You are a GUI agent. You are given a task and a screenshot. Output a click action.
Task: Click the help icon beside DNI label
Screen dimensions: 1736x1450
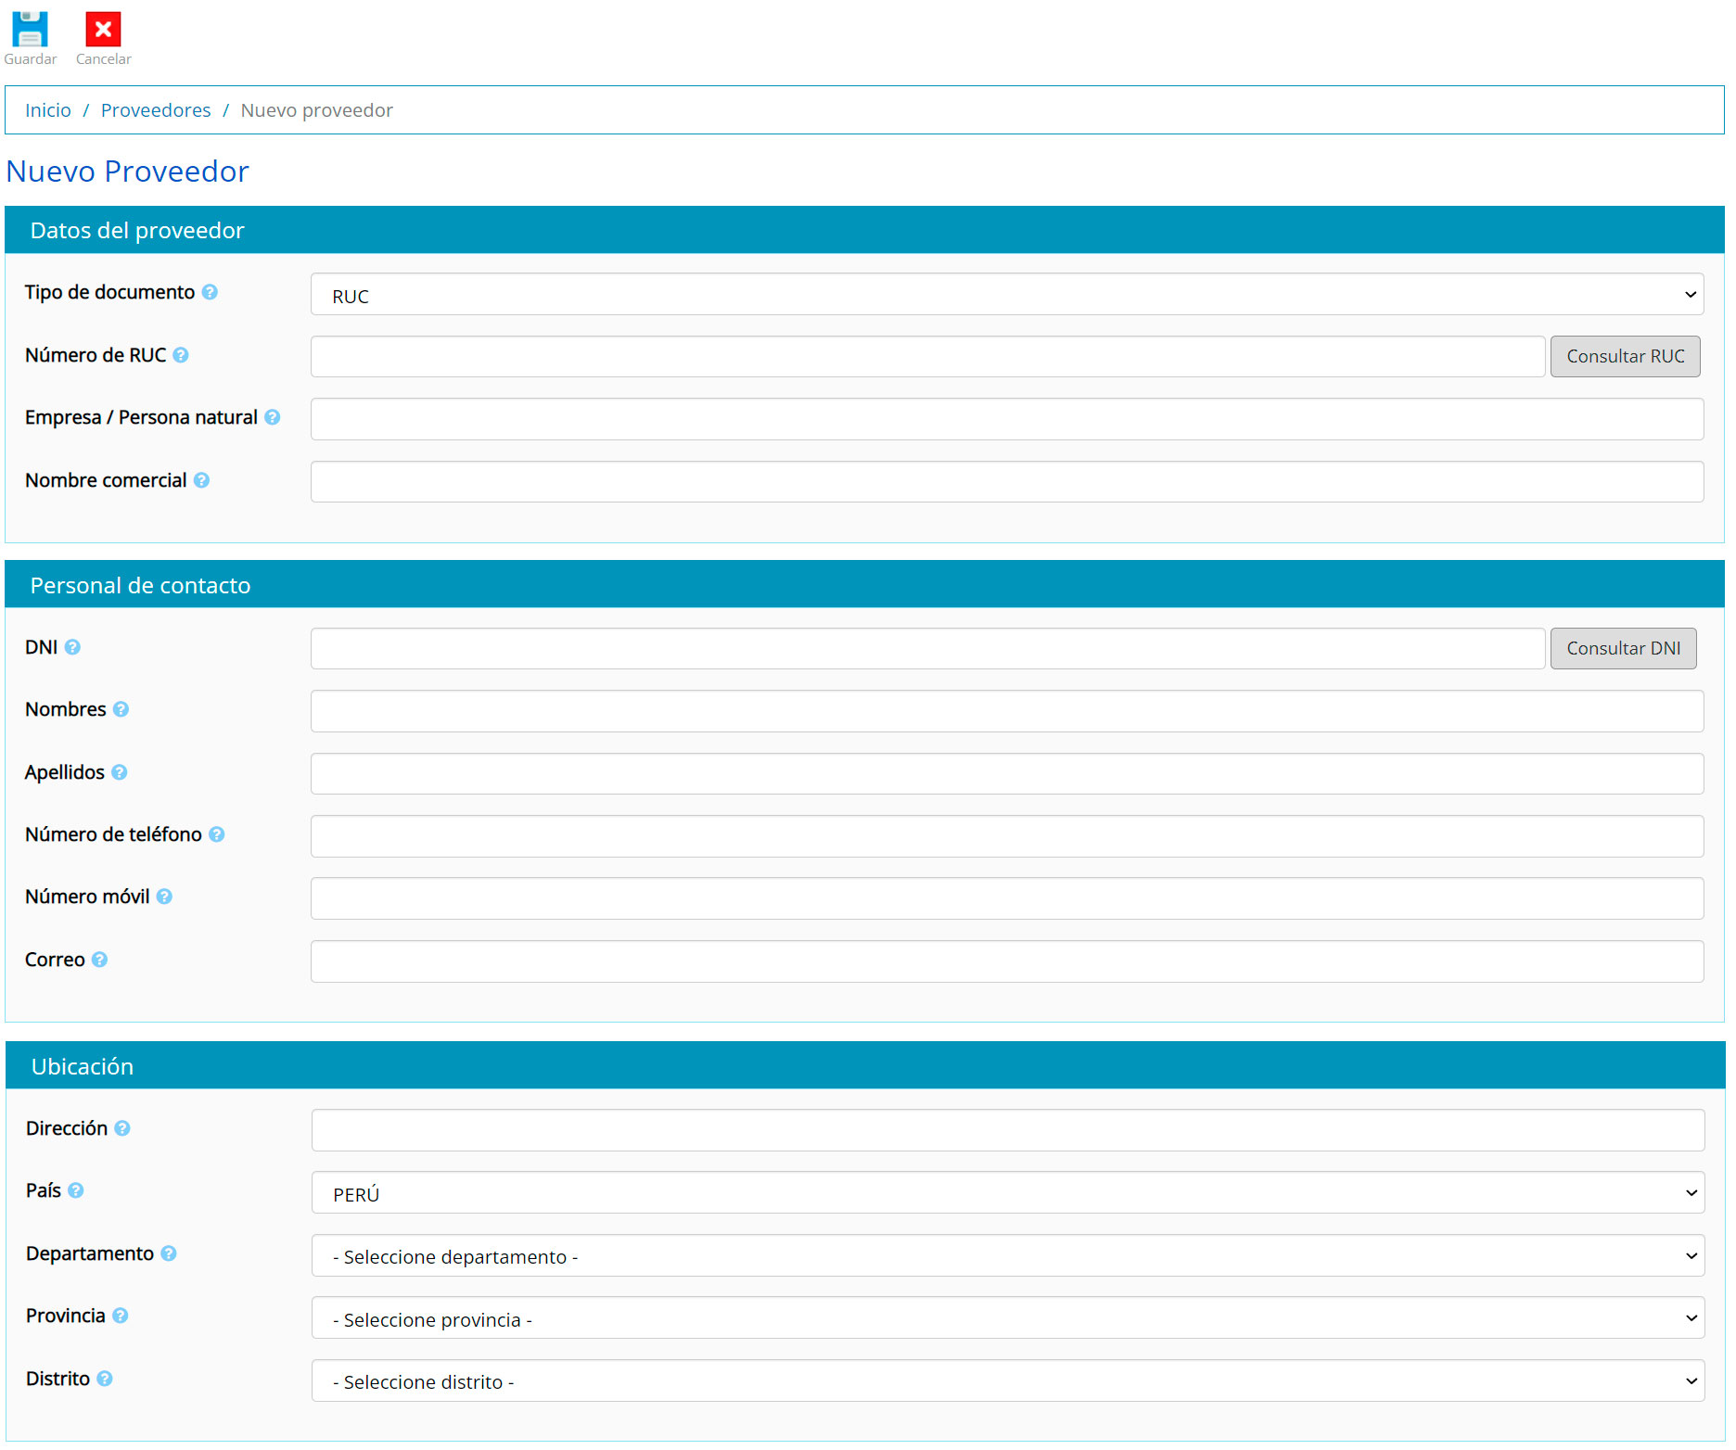(72, 647)
